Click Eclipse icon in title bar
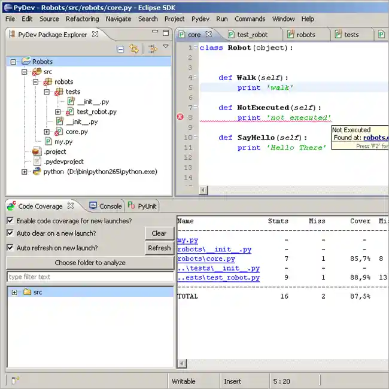Image resolution: width=389 pixels, height=389 pixels. click(x=8, y=8)
